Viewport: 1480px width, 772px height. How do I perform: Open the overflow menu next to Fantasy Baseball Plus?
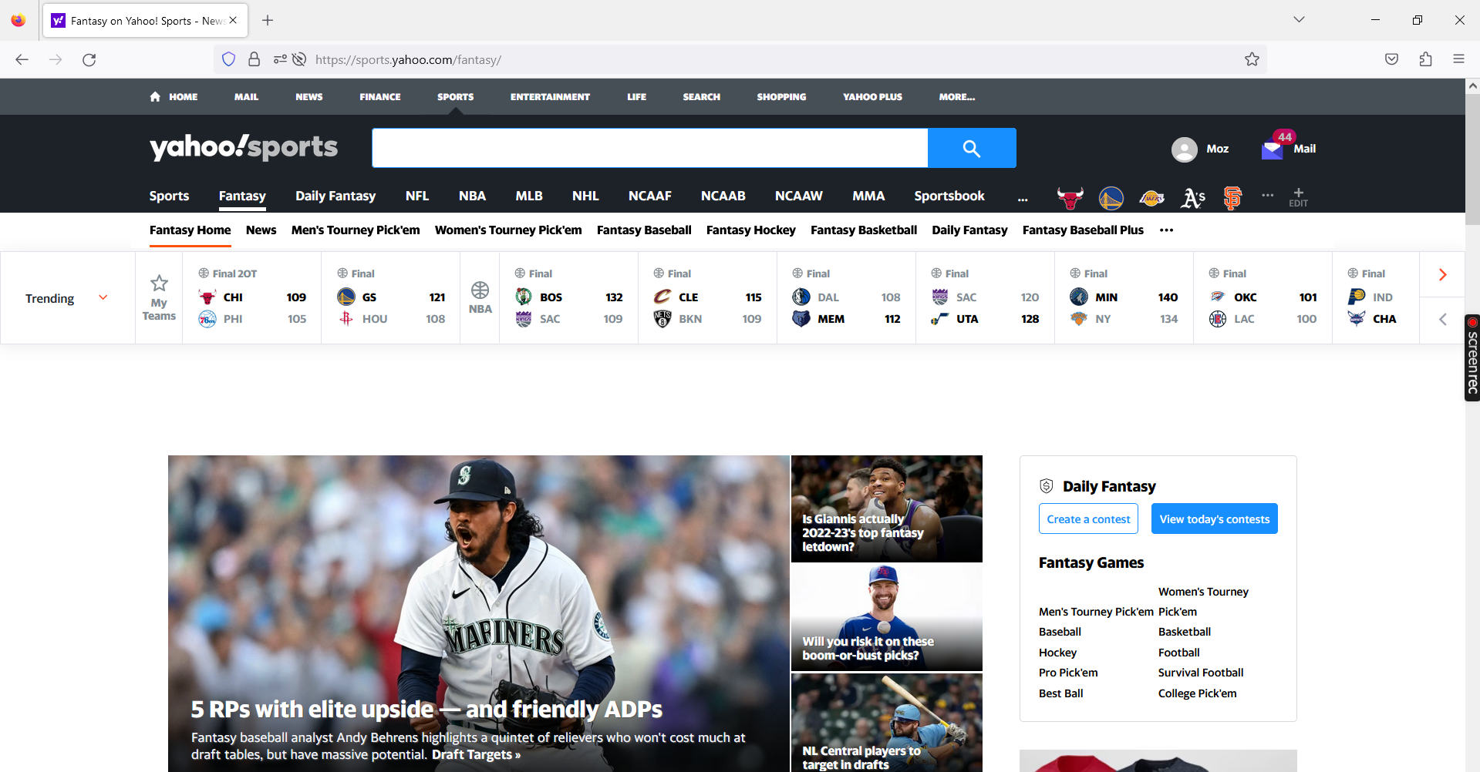pyautogui.click(x=1166, y=230)
